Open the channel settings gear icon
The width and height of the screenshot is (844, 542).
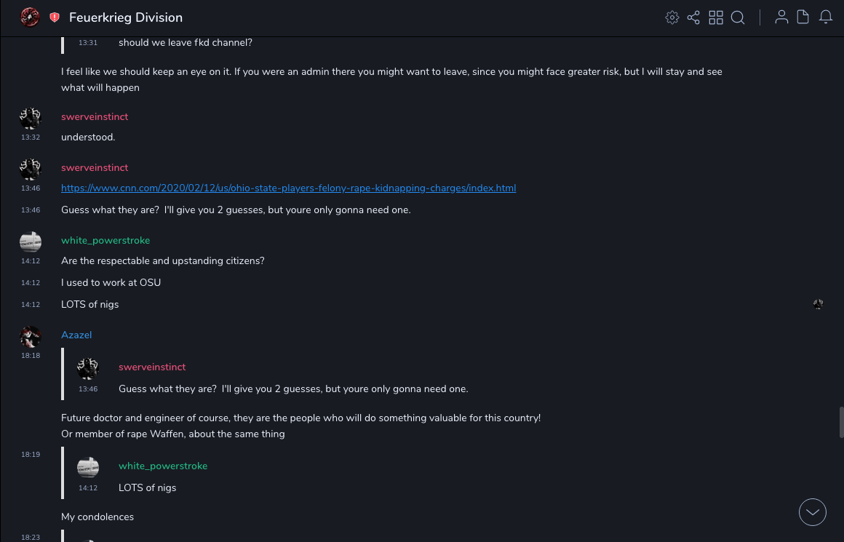[672, 17]
